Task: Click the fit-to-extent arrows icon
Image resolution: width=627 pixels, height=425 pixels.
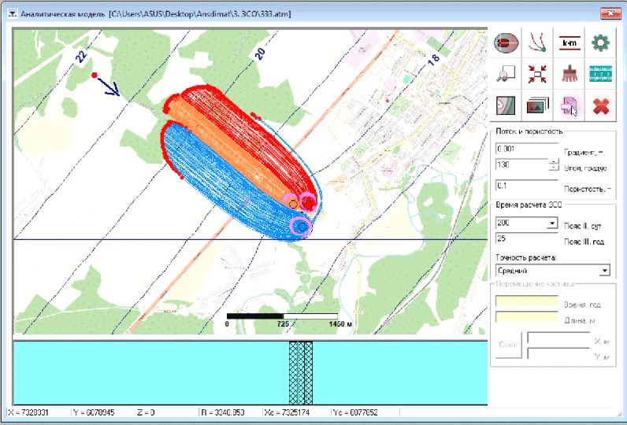Action: coord(538,75)
